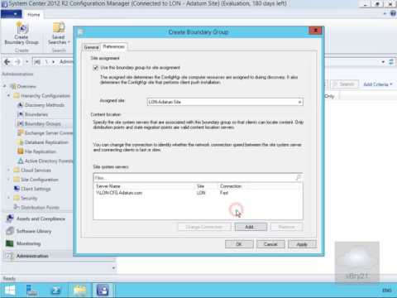Open the blue application menu dropdown
This screenshot has height=298, width=397.
click(11, 14)
